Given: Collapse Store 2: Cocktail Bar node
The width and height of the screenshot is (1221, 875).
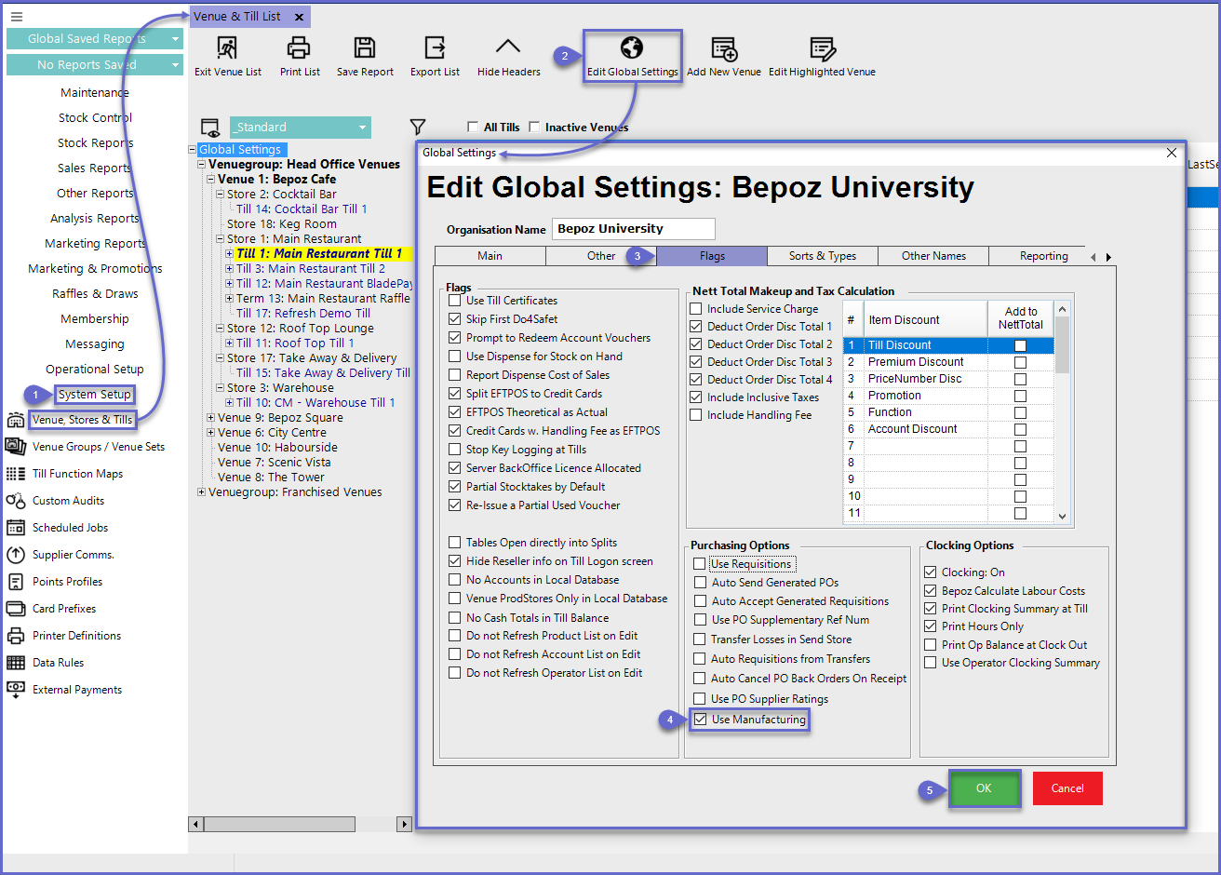Looking at the screenshot, I should pos(221,195).
